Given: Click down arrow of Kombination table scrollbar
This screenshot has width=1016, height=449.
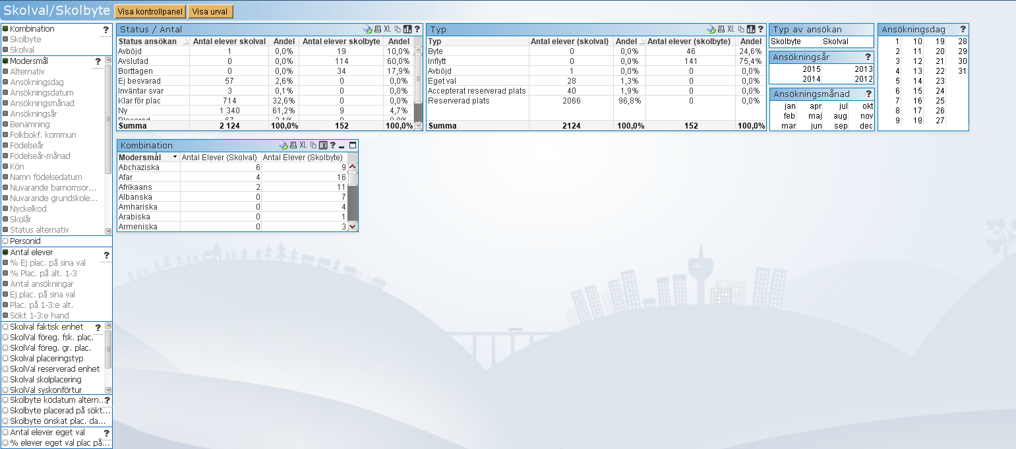Looking at the screenshot, I should [x=353, y=226].
